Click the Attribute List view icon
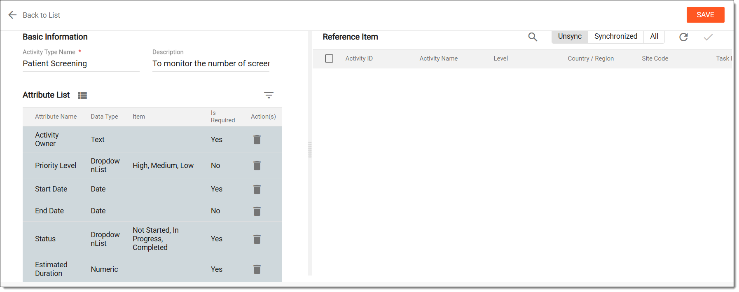Viewport: 739px width, 292px height. tap(82, 96)
